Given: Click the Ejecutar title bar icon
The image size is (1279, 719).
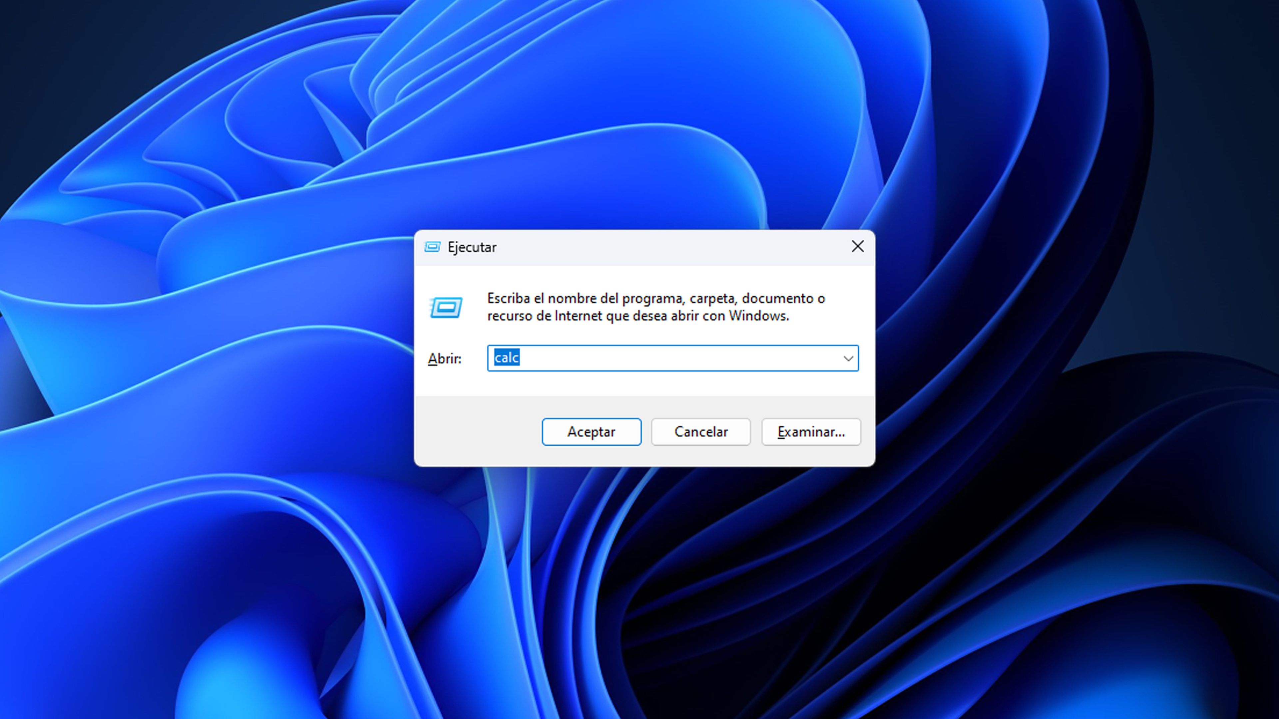Looking at the screenshot, I should coord(432,247).
